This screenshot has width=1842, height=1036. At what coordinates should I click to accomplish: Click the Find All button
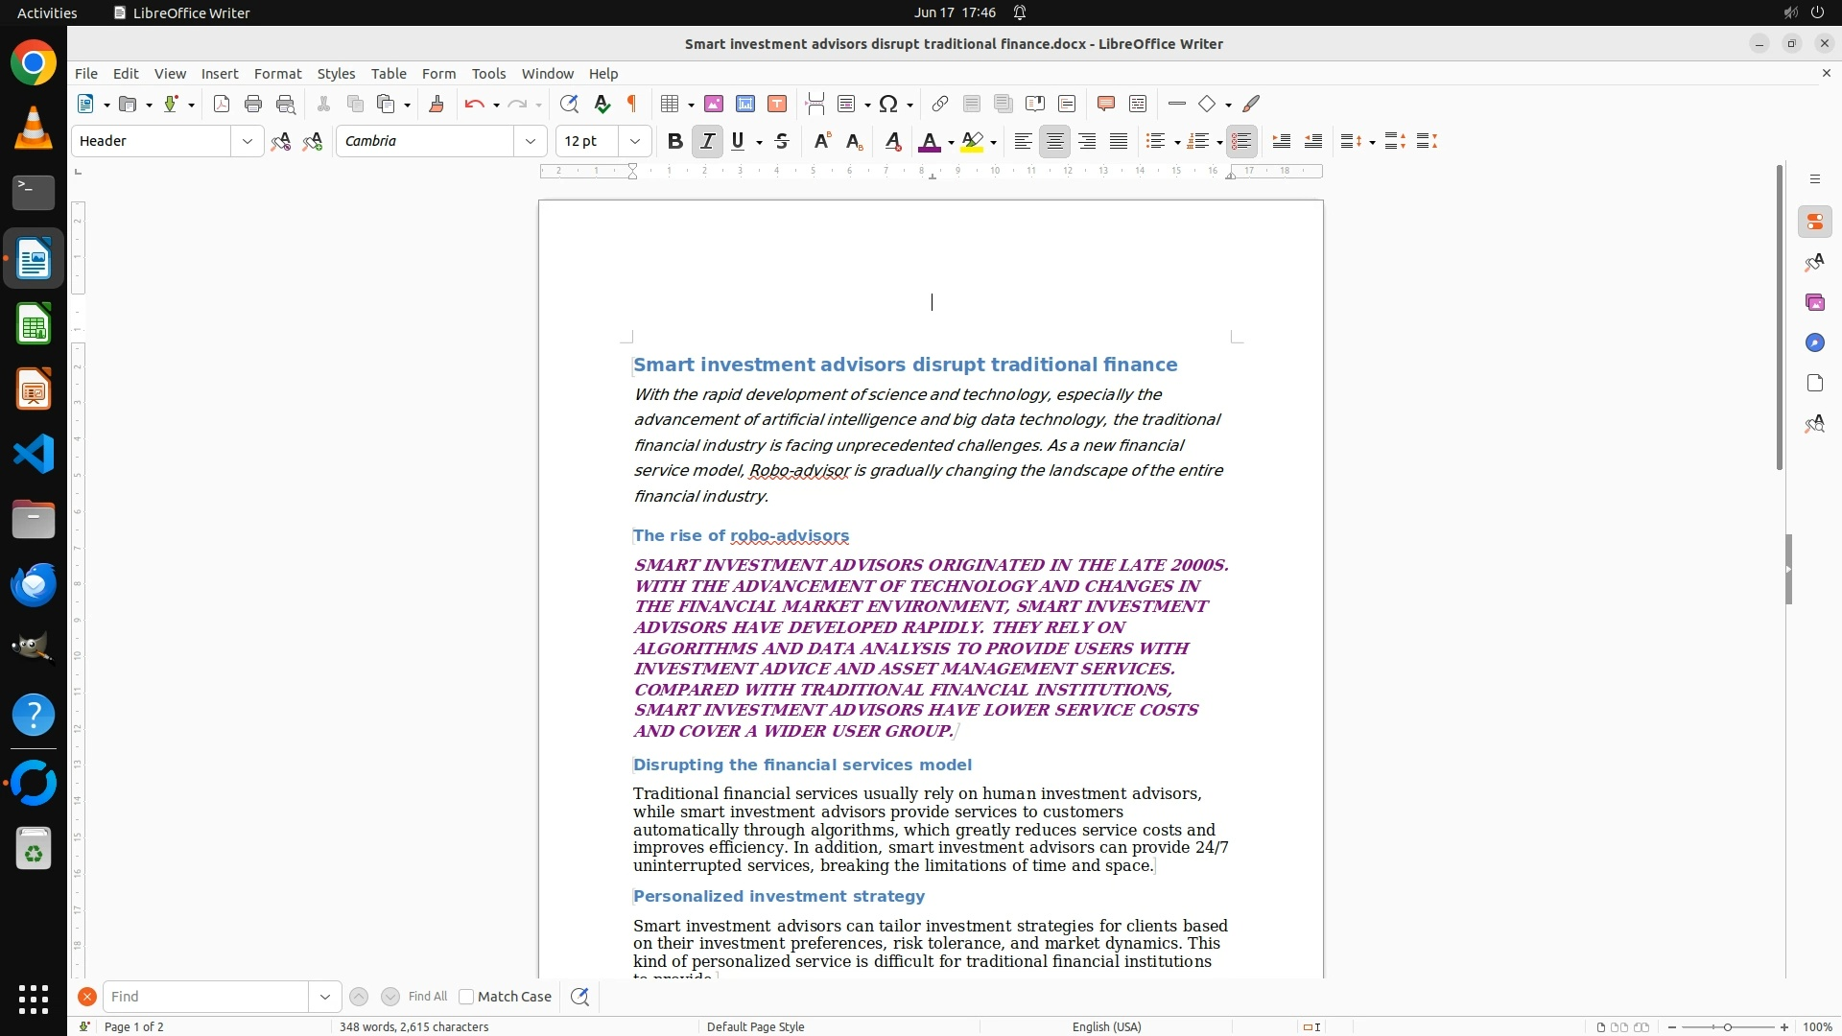point(427,997)
